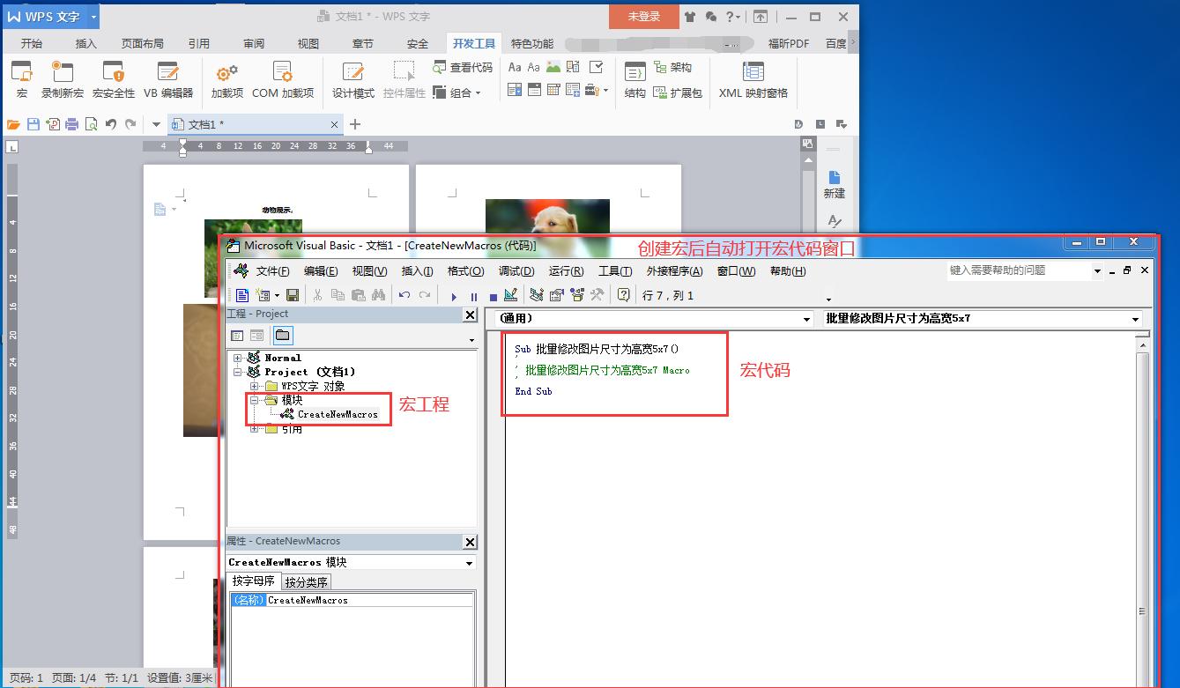This screenshot has width=1180, height=688.
Task: Add a new document tab with plus
Action: 355,124
